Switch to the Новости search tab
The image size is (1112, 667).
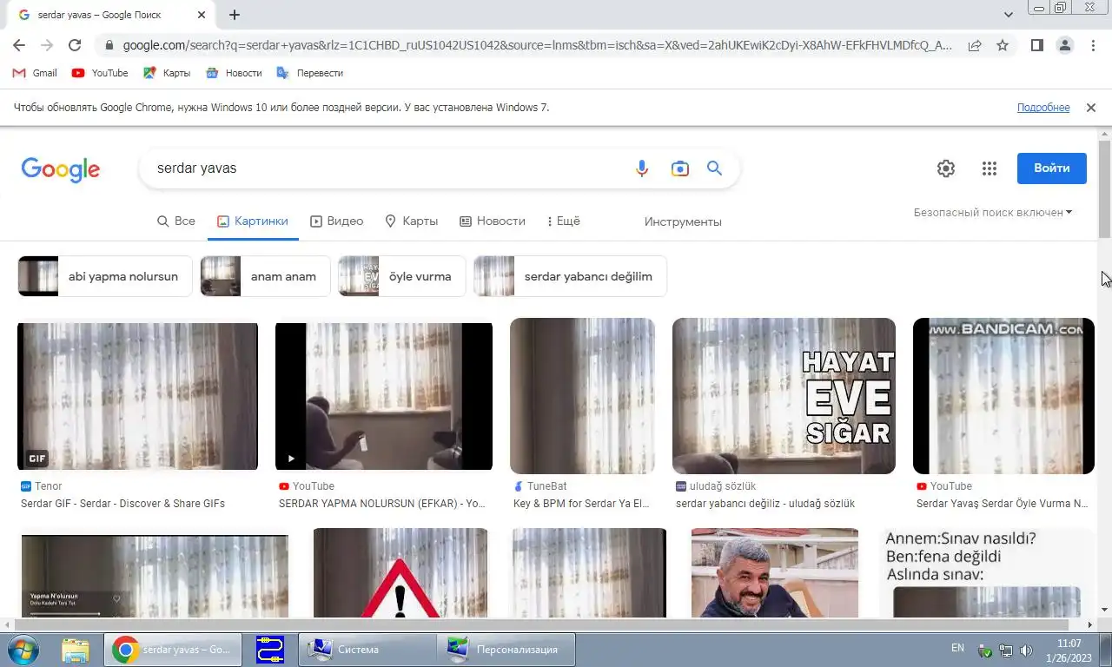pyautogui.click(x=493, y=221)
